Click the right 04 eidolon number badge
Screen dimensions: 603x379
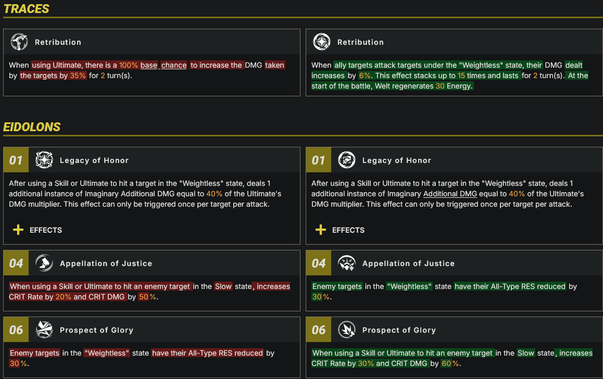pyautogui.click(x=318, y=263)
